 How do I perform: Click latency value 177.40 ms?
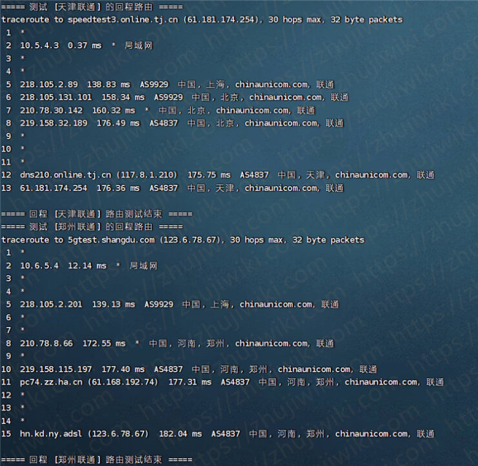[x=123, y=369]
